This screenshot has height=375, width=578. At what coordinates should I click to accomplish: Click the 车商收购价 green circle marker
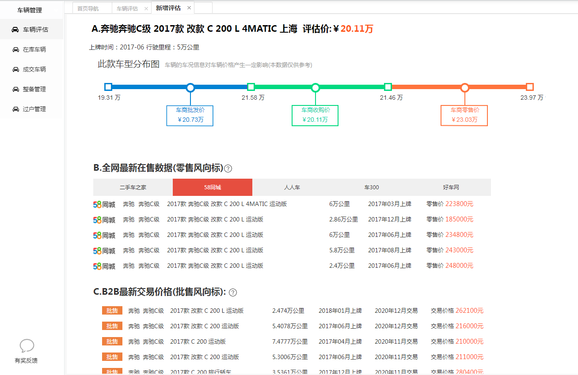point(315,87)
